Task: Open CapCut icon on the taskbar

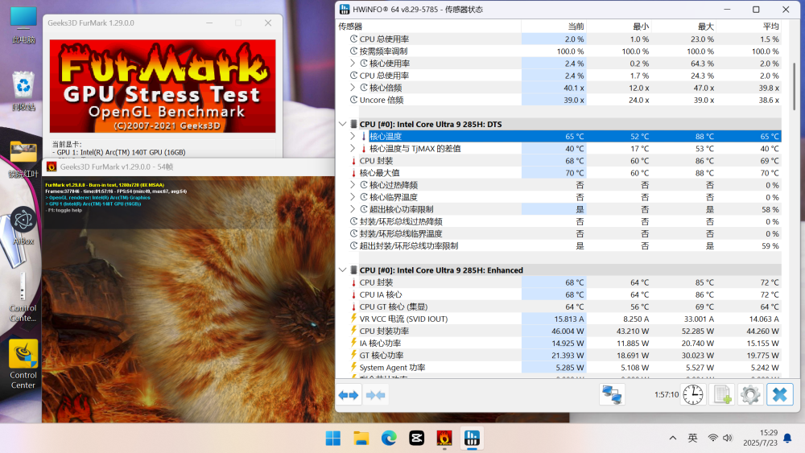Action: [416, 439]
